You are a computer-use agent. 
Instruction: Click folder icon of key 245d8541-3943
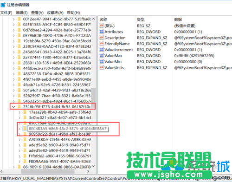click(x=19, y=52)
